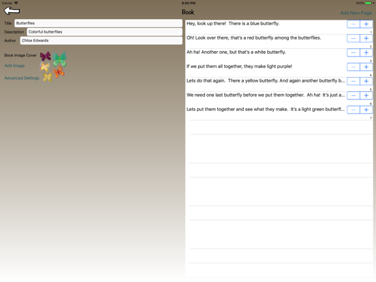Tap the back arrow icon
Viewport: 376px width, 282px height.
pos(12,11)
